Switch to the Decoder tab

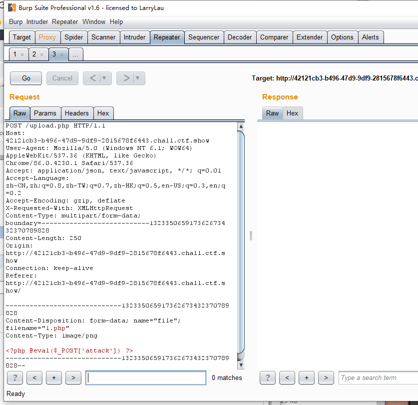(x=240, y=37)
